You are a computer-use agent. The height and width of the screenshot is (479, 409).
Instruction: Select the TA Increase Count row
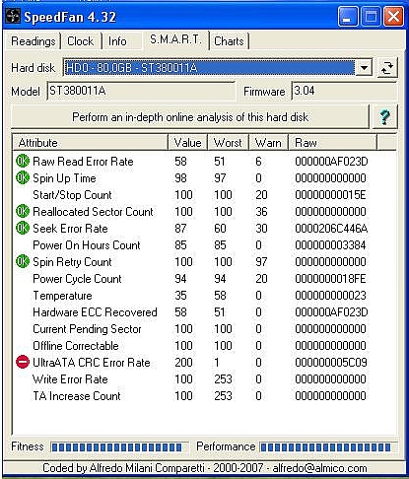pos(204,396)
